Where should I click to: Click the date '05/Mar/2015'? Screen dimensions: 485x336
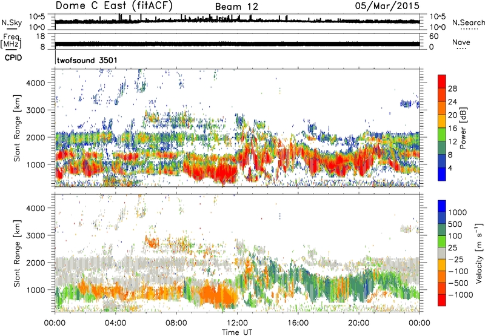tap(387, 5)
